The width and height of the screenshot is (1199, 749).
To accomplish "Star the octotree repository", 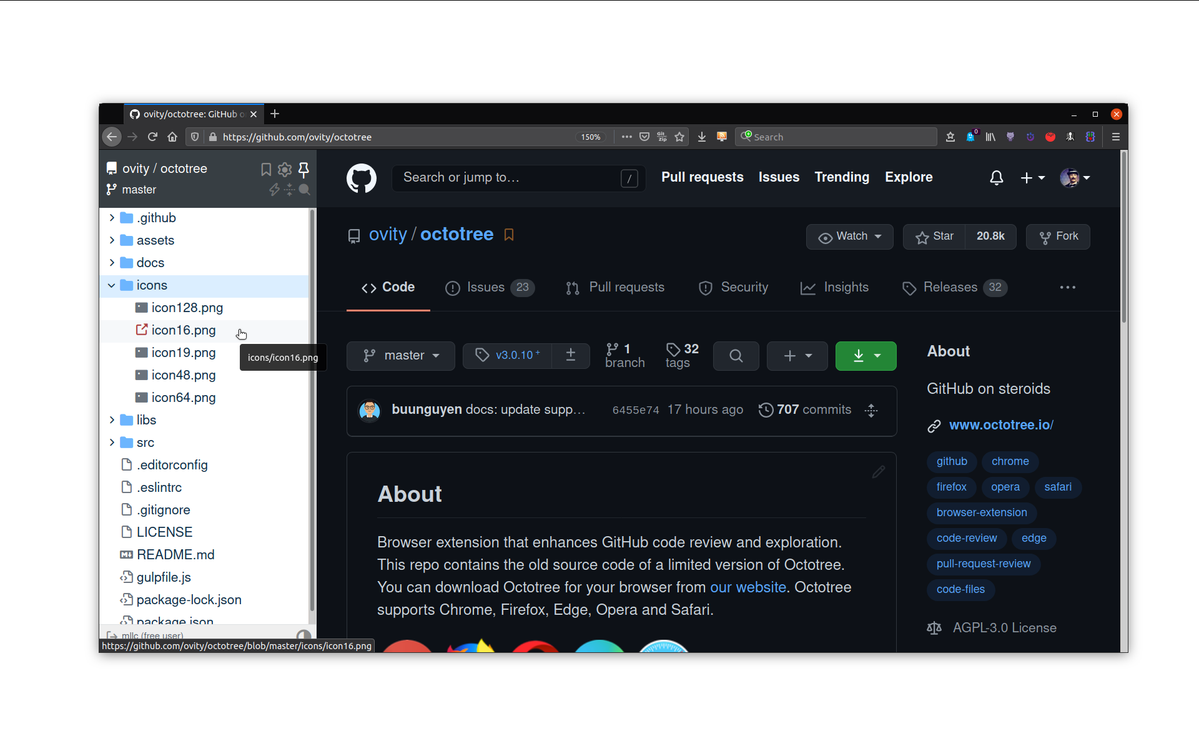I will point(934,237).
